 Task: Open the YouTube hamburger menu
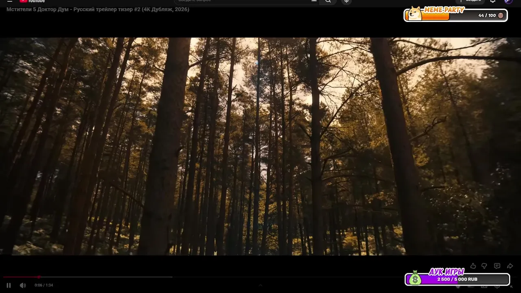click(9, 1)
